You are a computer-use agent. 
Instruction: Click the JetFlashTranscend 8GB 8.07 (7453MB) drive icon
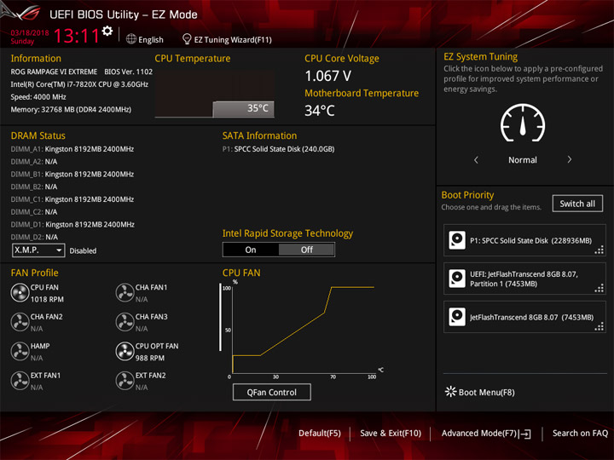click(457, 317)
